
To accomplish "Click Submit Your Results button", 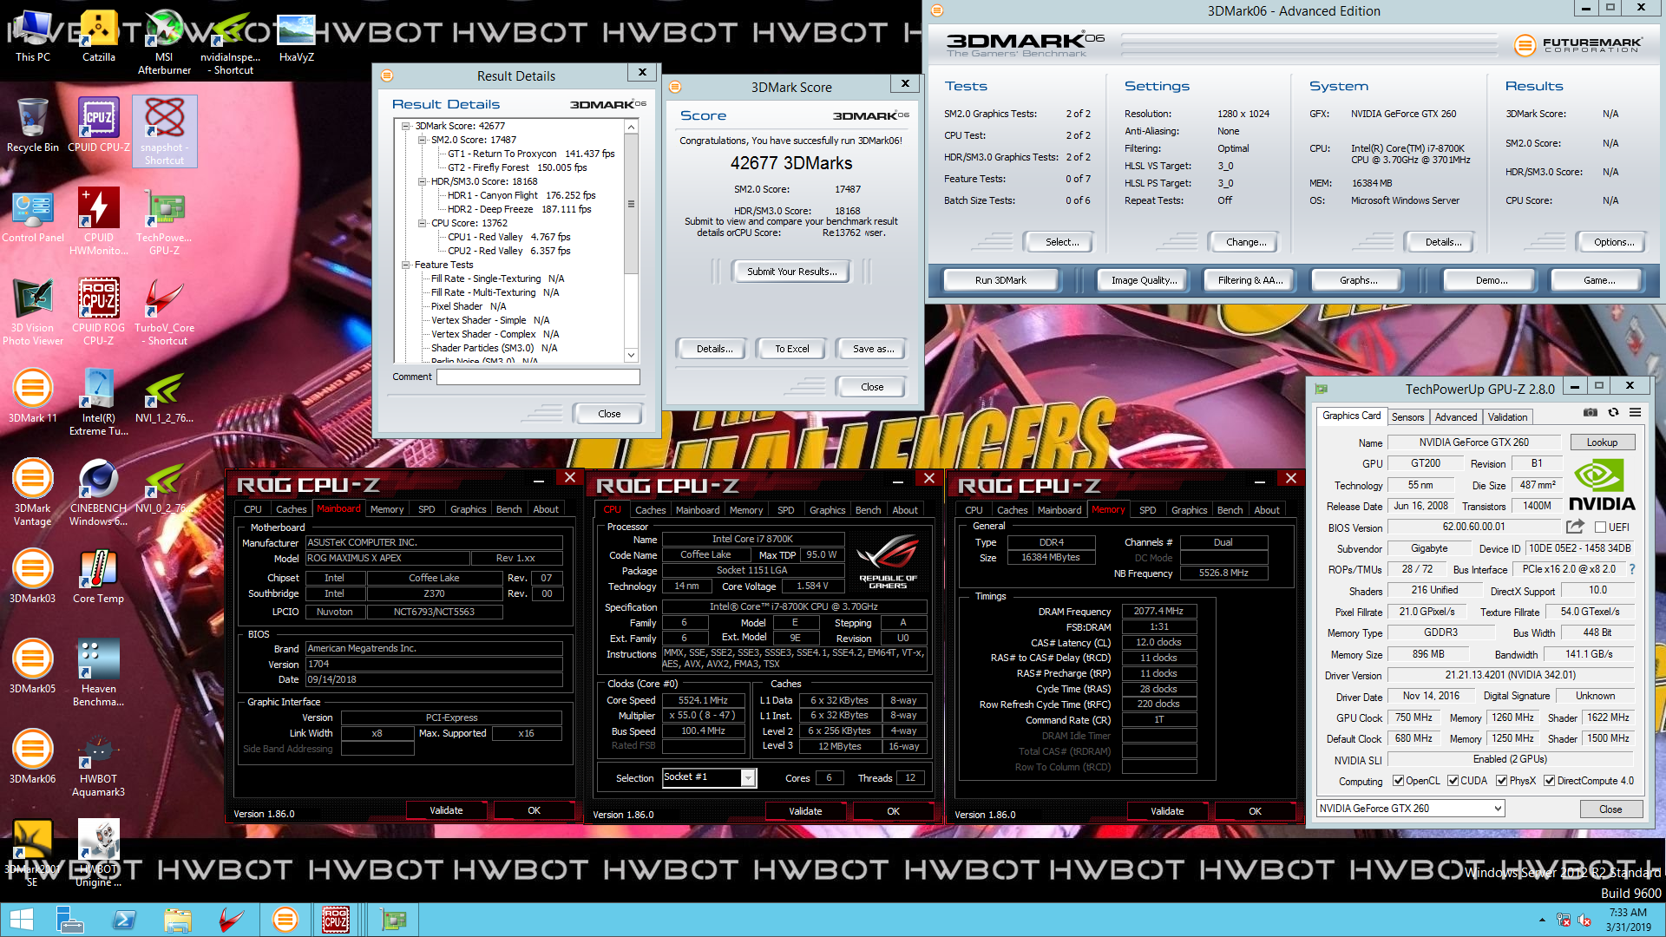I will [x=791, y=272].
